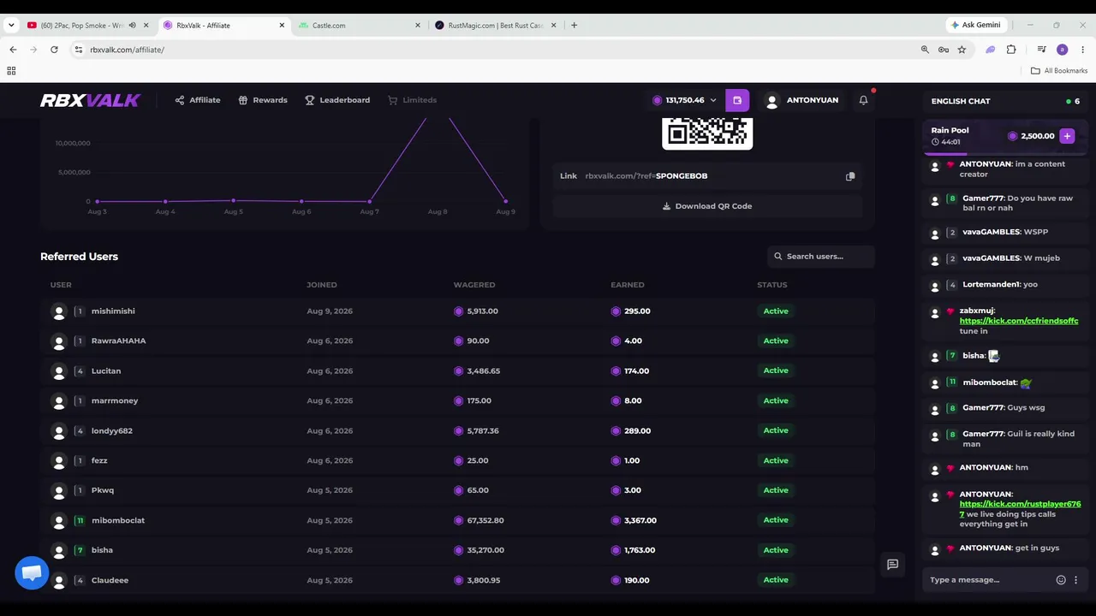Copy the affiliate link with copy icon
The height and width of the screenshot is (616, 1096).
850,176
